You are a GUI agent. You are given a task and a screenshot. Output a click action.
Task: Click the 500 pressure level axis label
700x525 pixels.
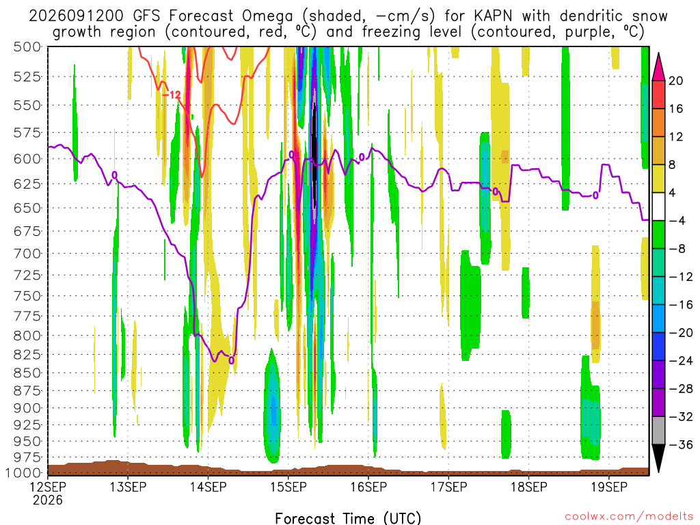pos(27,47)
